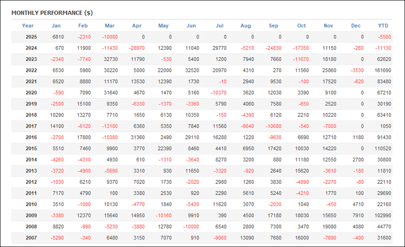Select the 2015 year row label
Viewport: 405px width, 247px height.
(x=31, y=148)
